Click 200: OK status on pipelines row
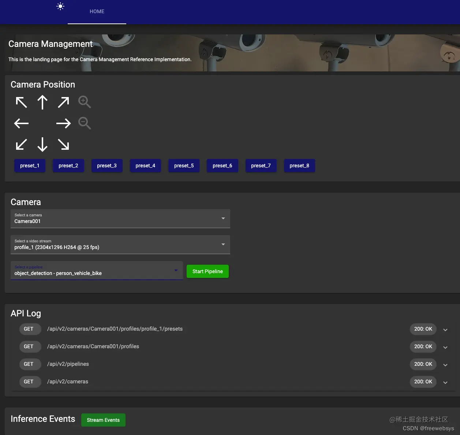 click(423, 364)
